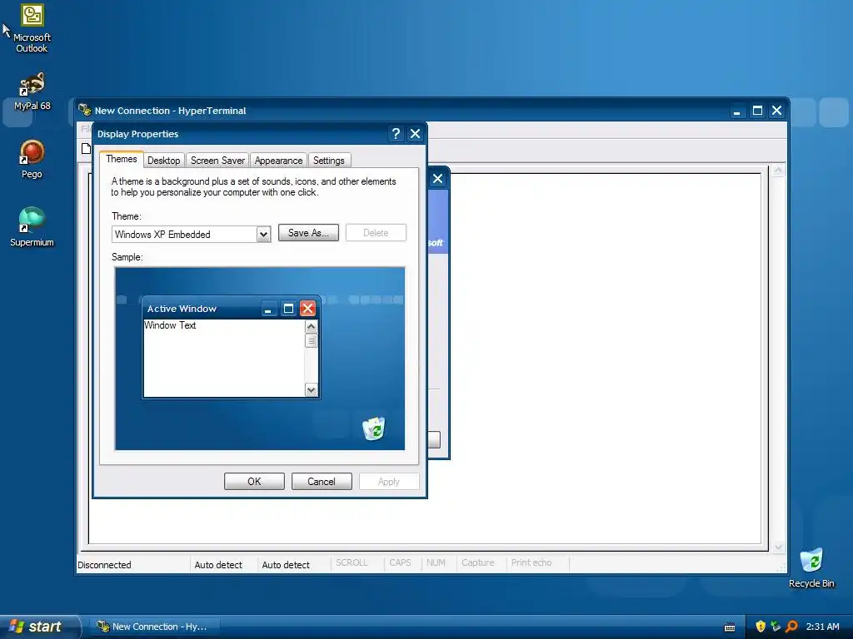Viewport: 853px width, 639px height.
Task: Expand the Theme dropdown arrow
Action: [x=263, y=234]
